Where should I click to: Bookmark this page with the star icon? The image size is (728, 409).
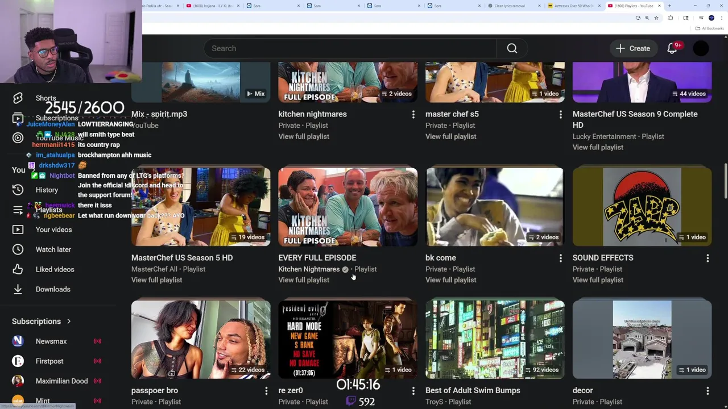tap(656, 18)
